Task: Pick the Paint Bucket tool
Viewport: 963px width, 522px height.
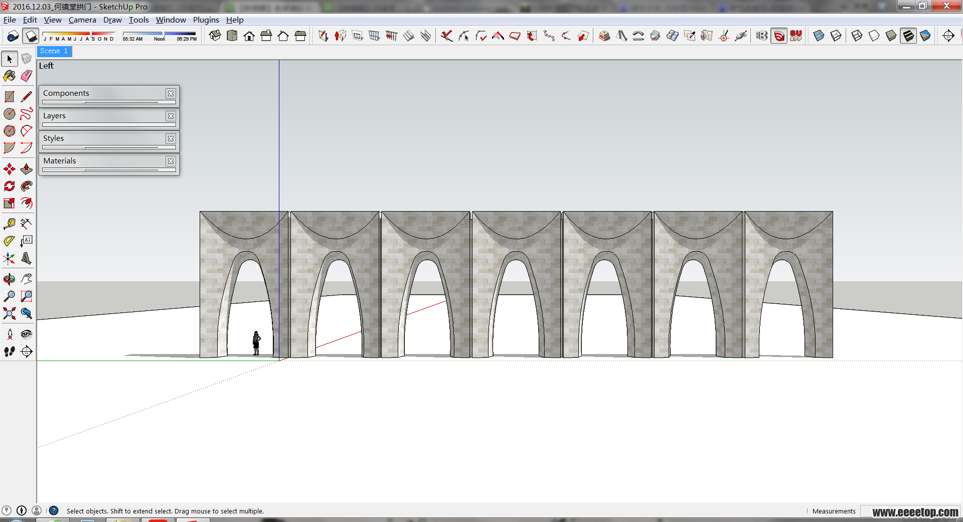Action: coord(10,76)
